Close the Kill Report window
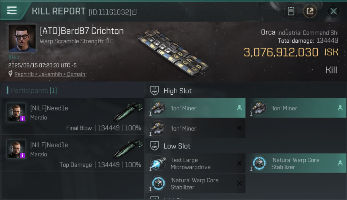 [333, 11]
